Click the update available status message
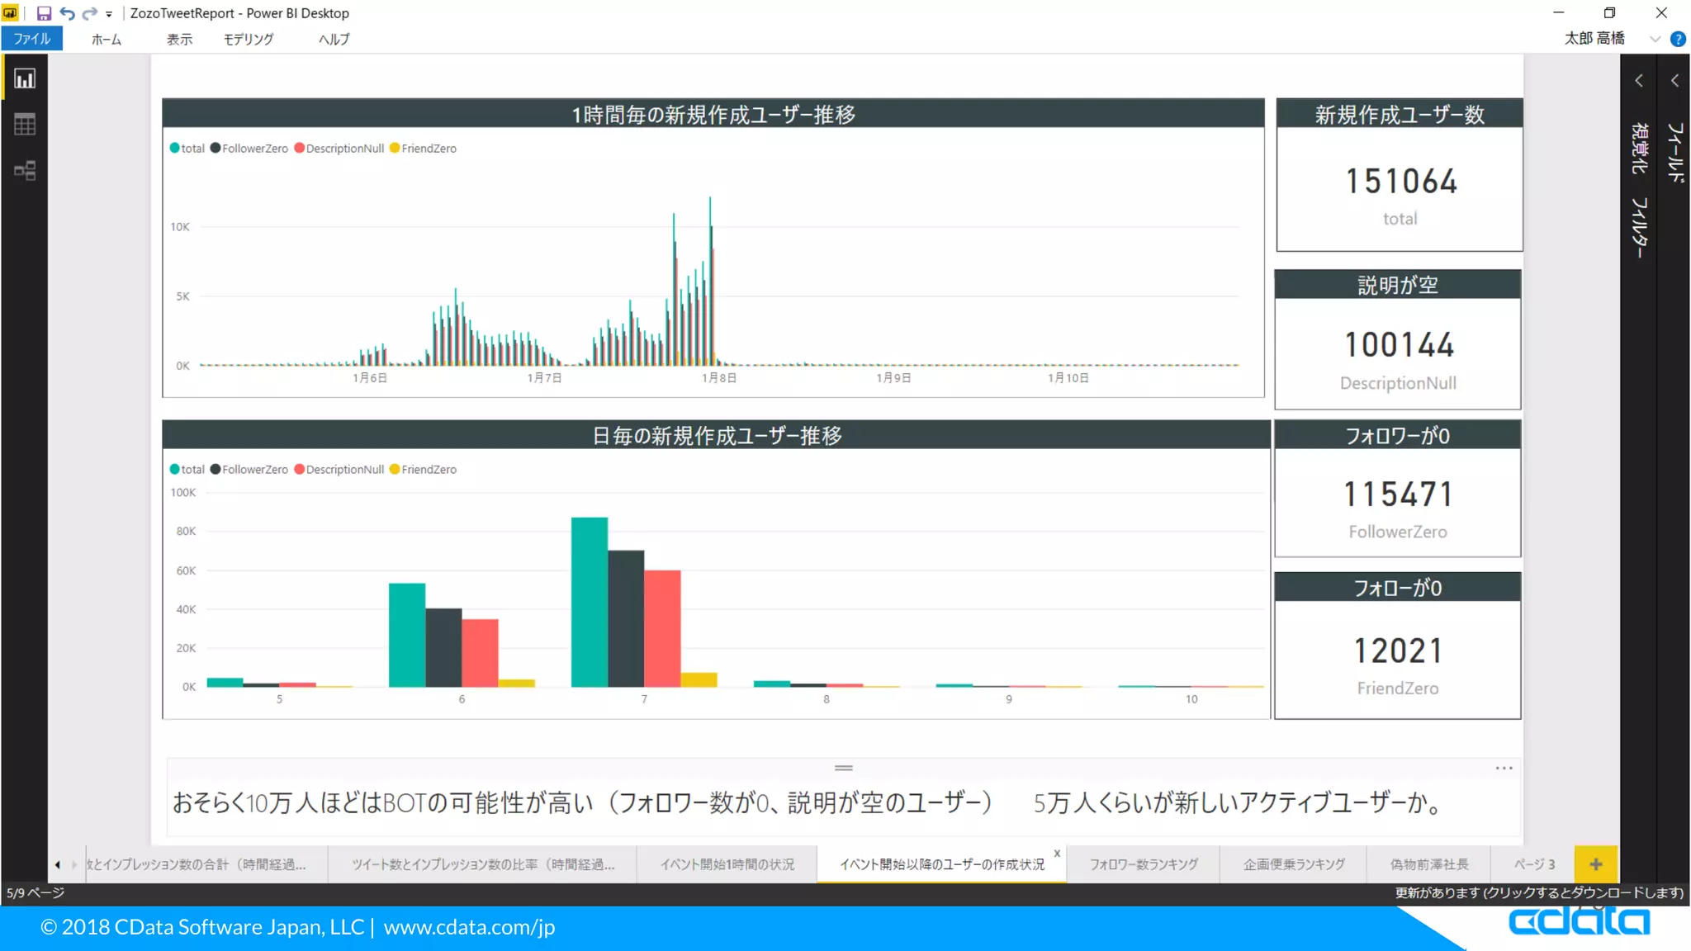1691x951 pixels. point(1539,892)
